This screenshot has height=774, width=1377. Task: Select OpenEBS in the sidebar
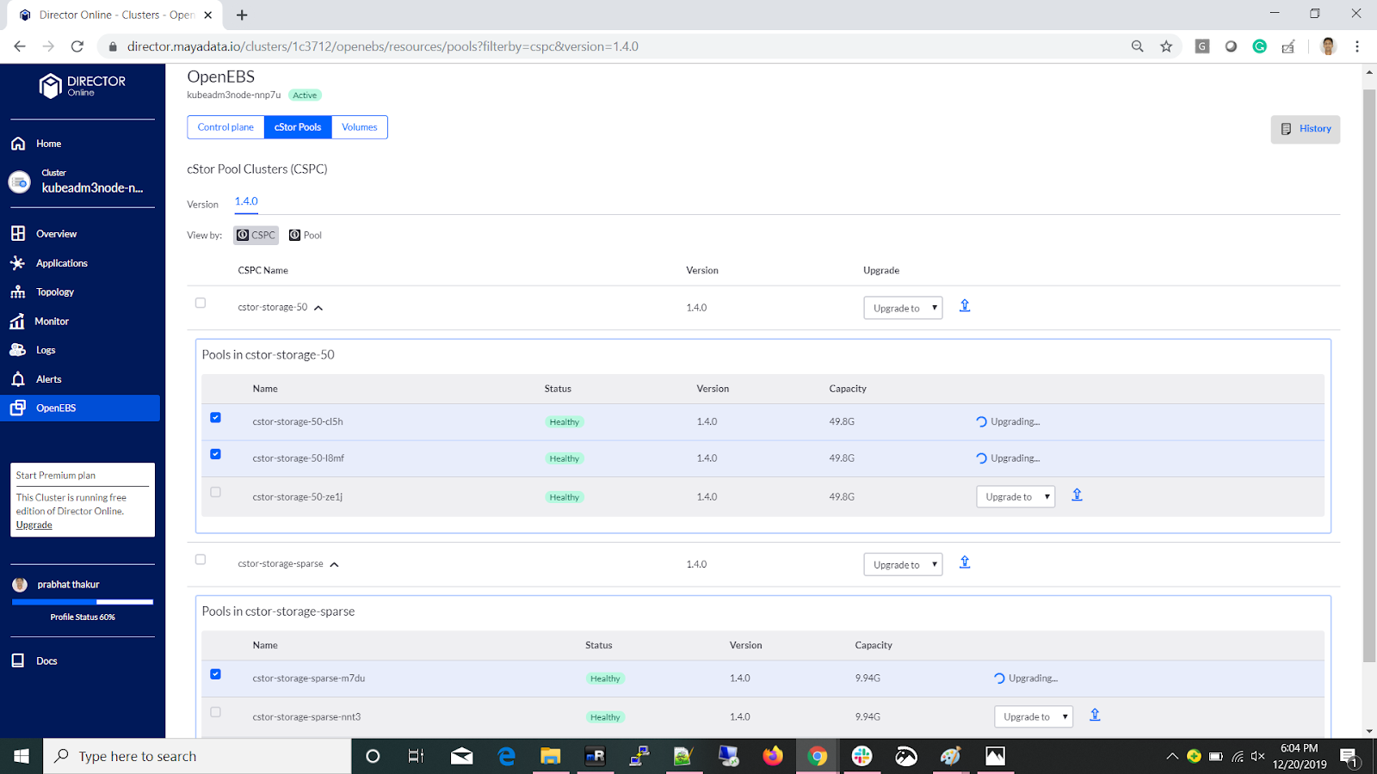[80, 408]
